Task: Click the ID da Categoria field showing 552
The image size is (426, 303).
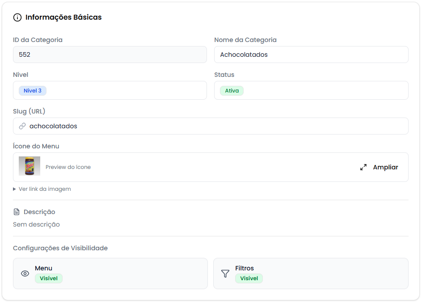Action: click(x=110, y=55)
